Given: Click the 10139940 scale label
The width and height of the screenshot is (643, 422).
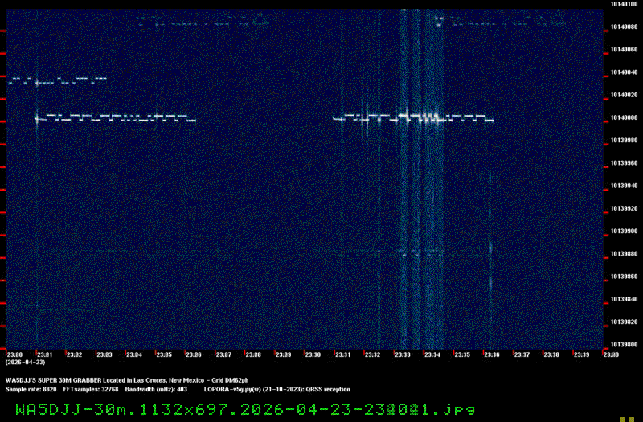Looking at the screenshot, I should tap(625, 186).
